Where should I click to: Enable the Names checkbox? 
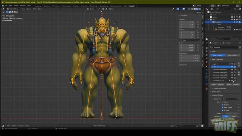click(x=223, y=102)
